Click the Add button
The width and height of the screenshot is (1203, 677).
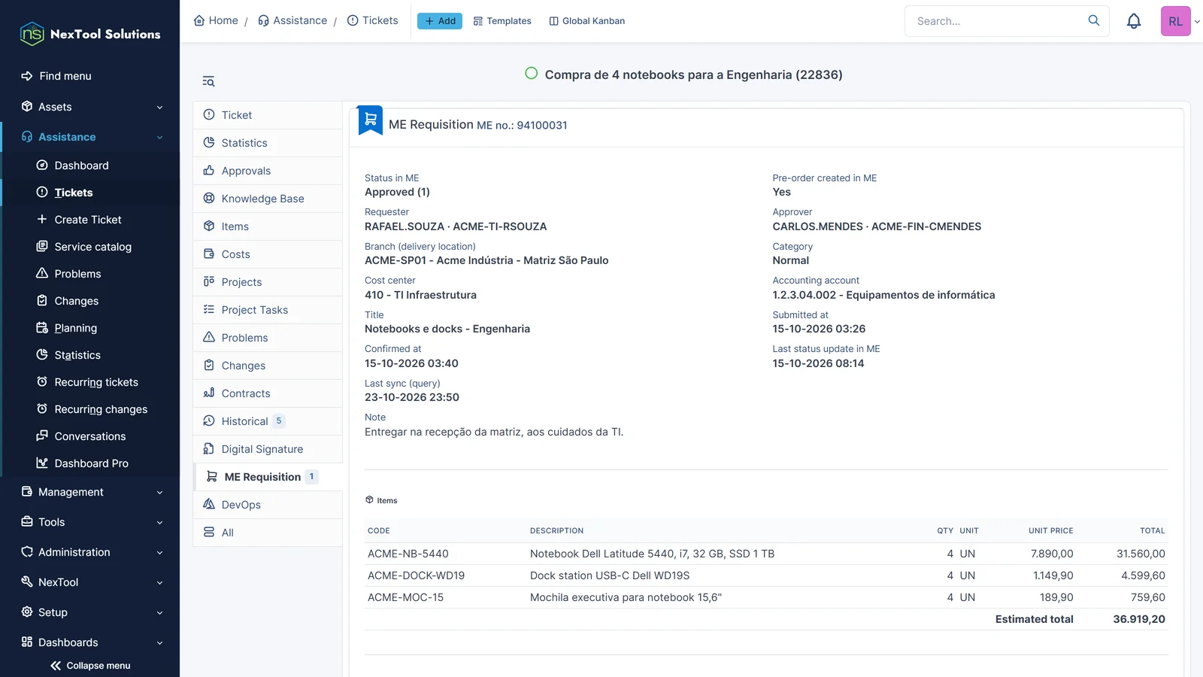coord(440,21)
